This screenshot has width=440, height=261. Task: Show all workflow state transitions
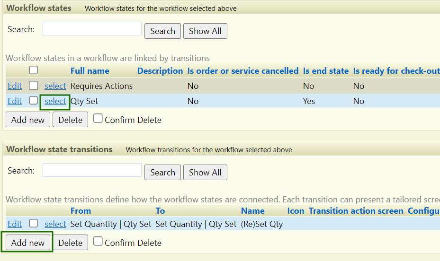[x=205, y=172]
